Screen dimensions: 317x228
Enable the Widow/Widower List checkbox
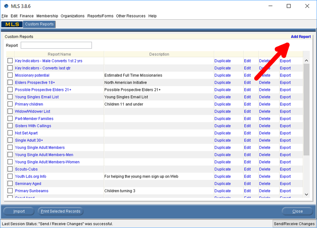pos(10,111)
